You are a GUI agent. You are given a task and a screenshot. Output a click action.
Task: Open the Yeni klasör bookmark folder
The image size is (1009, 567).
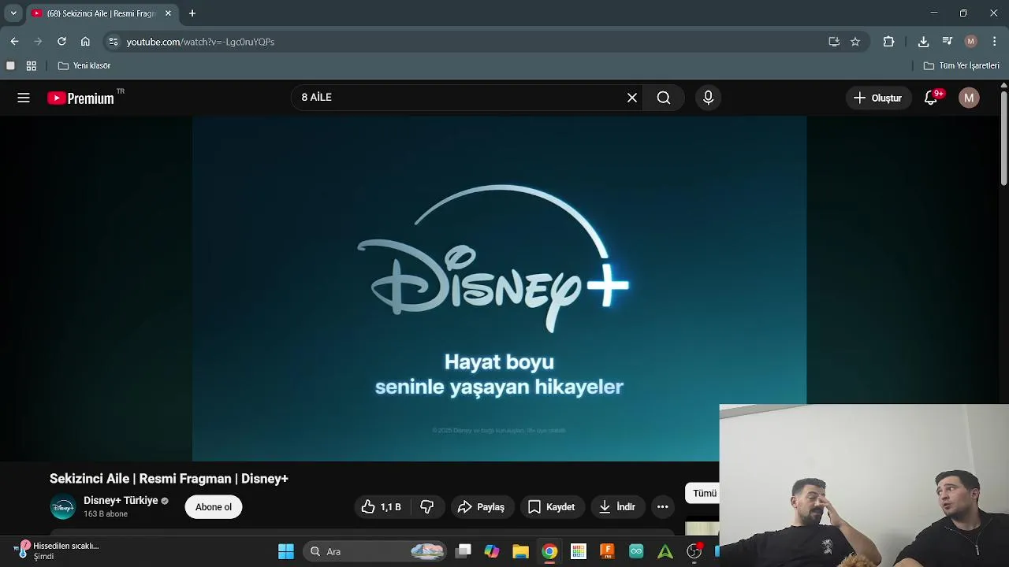[84, 65]
